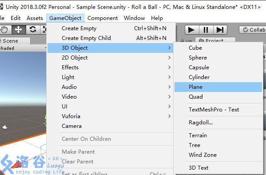Open the Component menu
This screenshot has width=266, height=175.
click(x=103, y=18)
